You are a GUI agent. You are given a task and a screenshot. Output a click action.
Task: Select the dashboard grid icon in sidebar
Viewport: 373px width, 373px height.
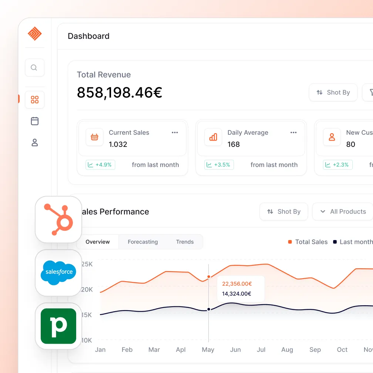pos(34,100)
